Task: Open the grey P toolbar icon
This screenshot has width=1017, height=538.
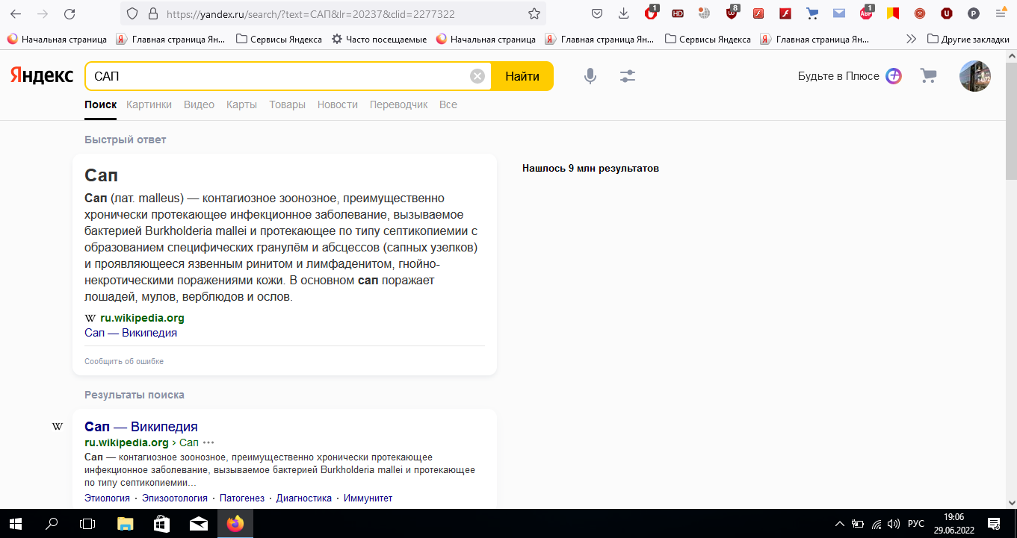Action: coord(974,13)
